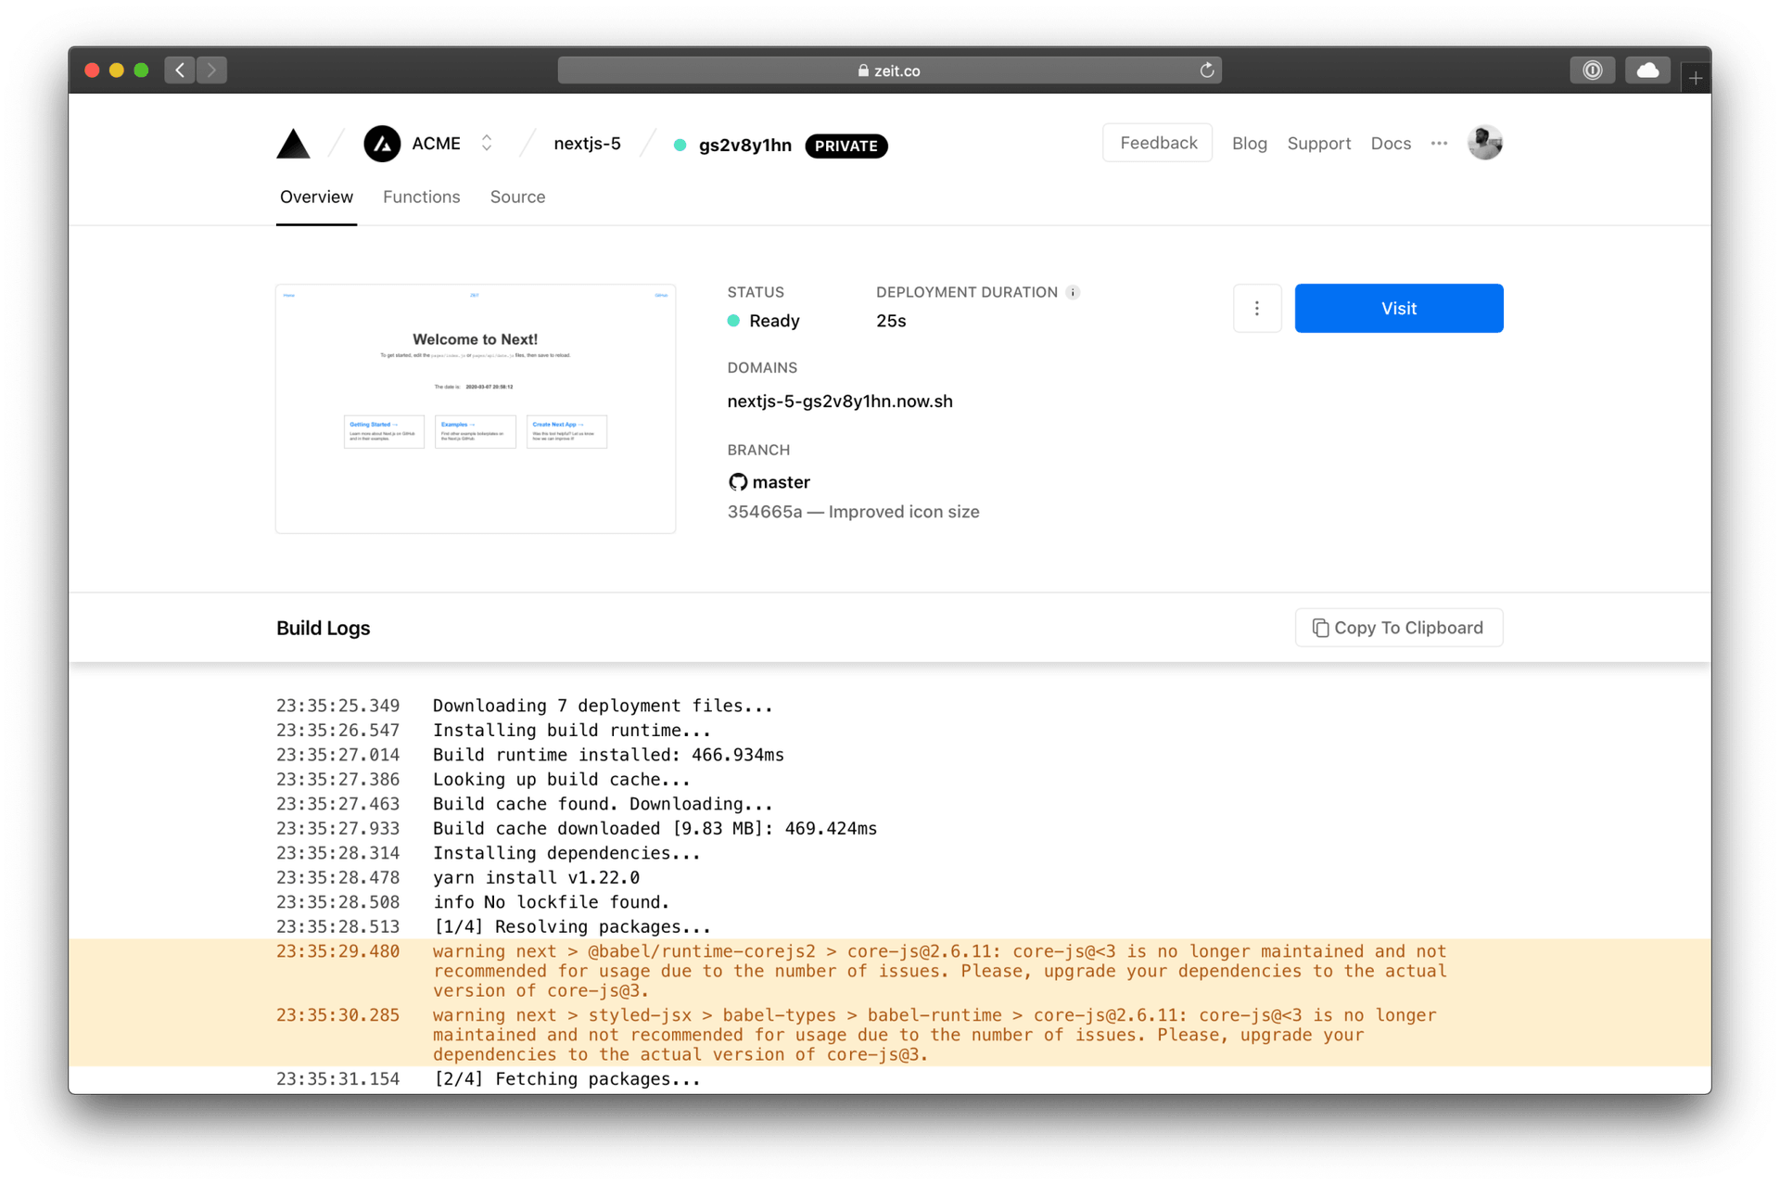Reload the page with the refresh icon
The image size is (1780, 1185).
(1207, 70)
